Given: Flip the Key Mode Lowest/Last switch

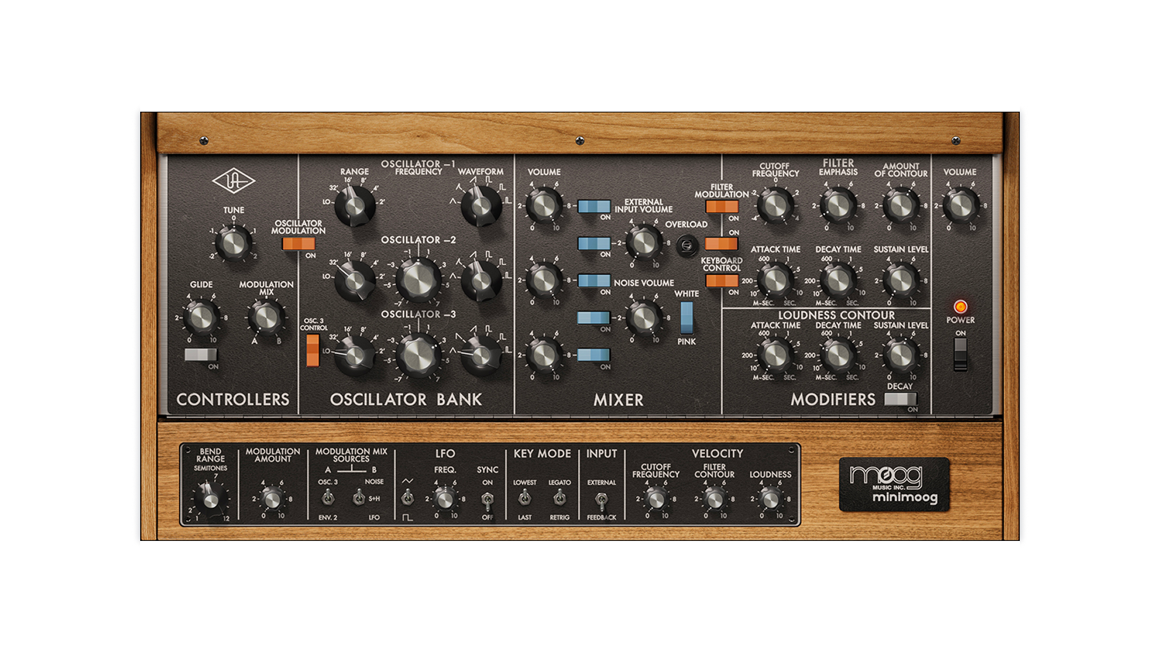Looking at the screenshot, I should [524, 499].
